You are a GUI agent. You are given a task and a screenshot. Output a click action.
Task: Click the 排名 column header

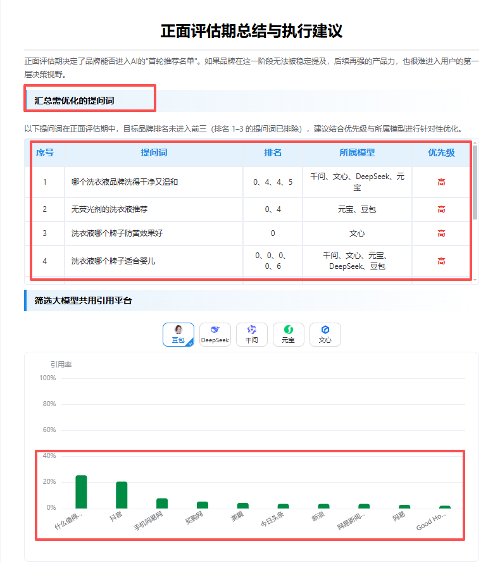[x=273, y=152]
